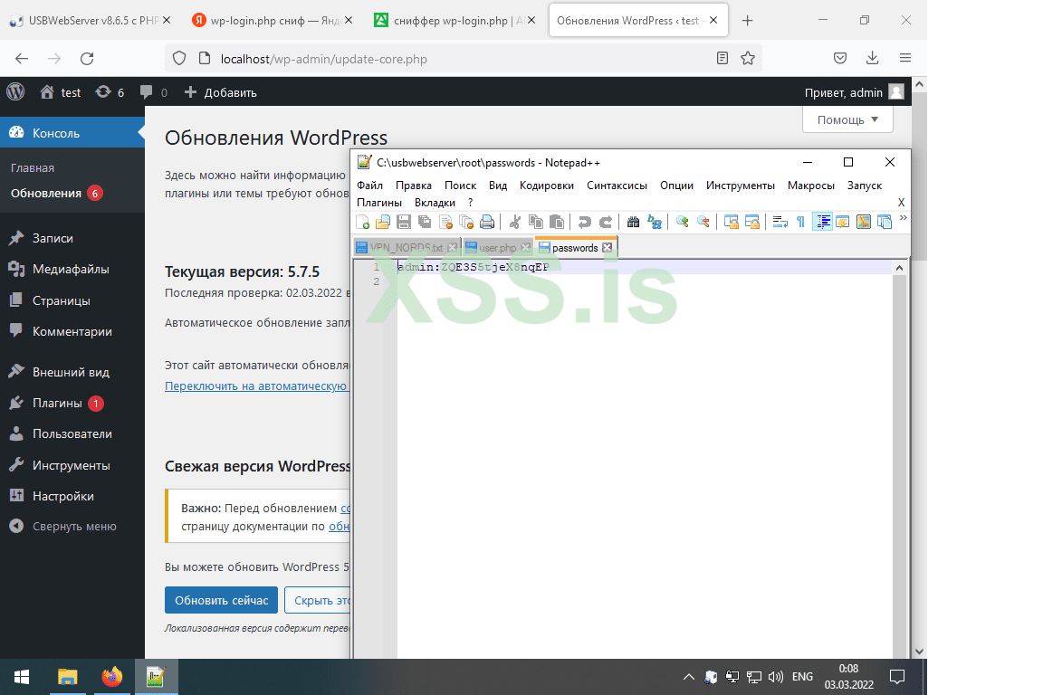Click WordPress logo in admin bar
Screen dimensions: 1043x695
pyautogui.click(x=16, y=91)
